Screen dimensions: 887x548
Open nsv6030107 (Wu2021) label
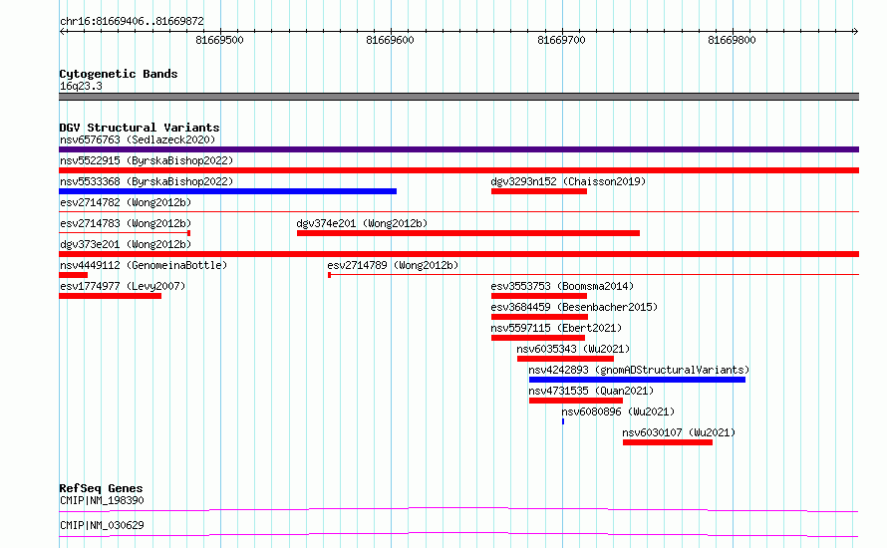pyautogui.click(x=679, y=432)
